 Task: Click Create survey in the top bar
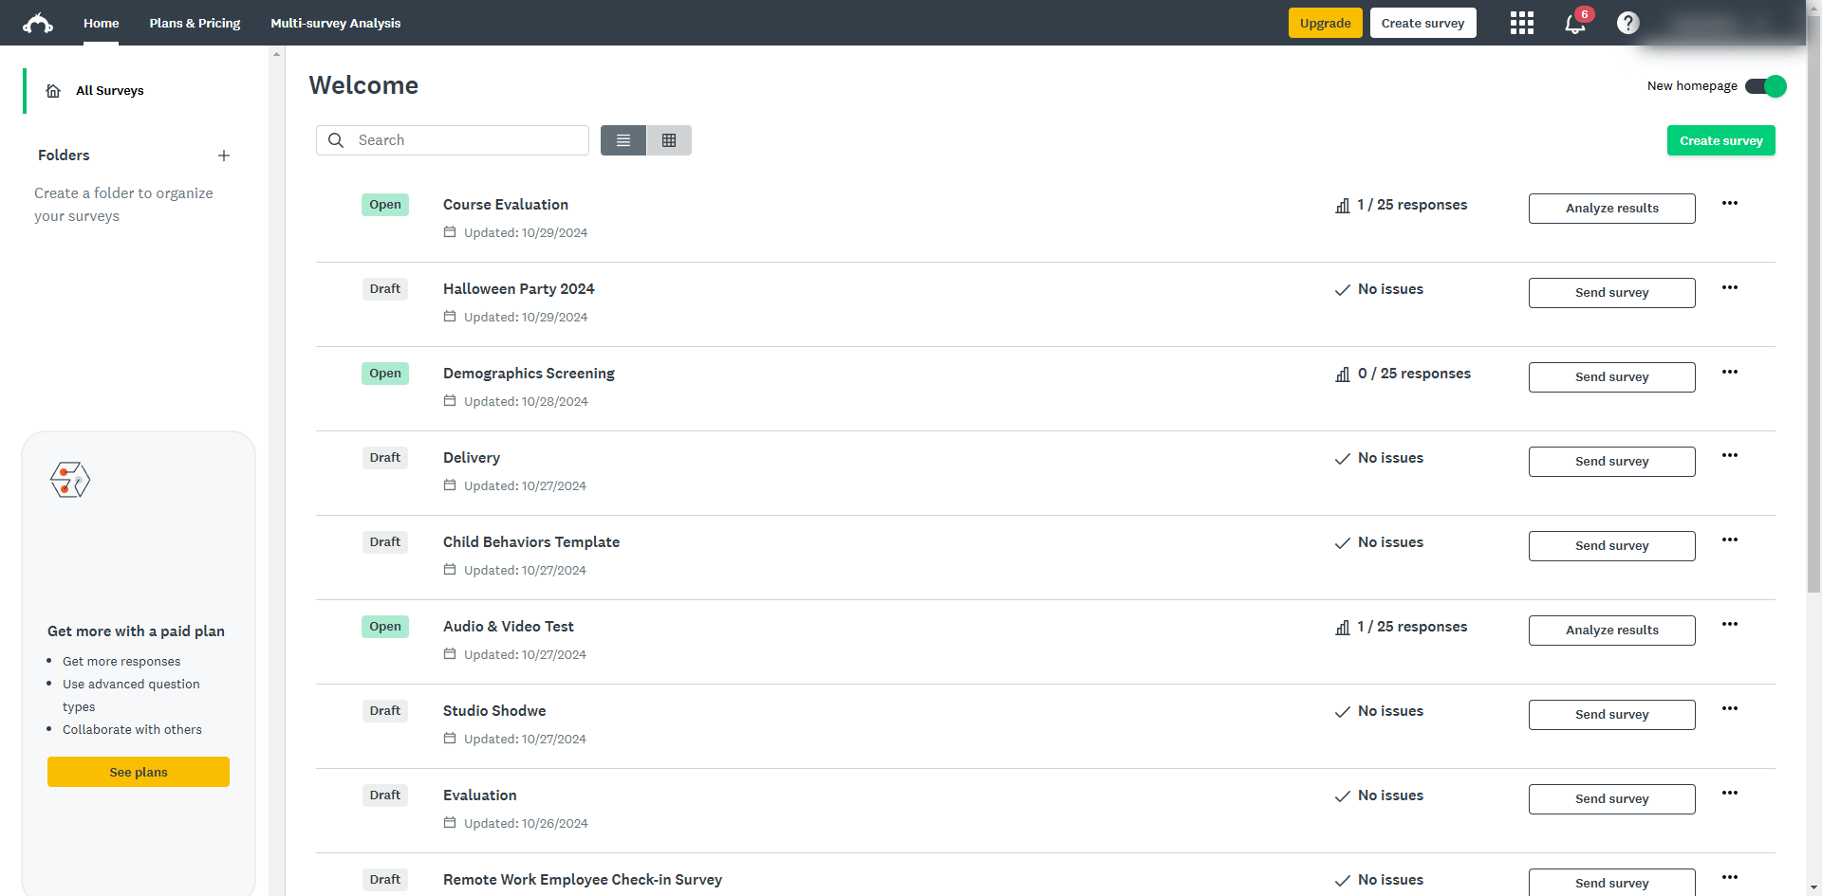click(1422, 23)
